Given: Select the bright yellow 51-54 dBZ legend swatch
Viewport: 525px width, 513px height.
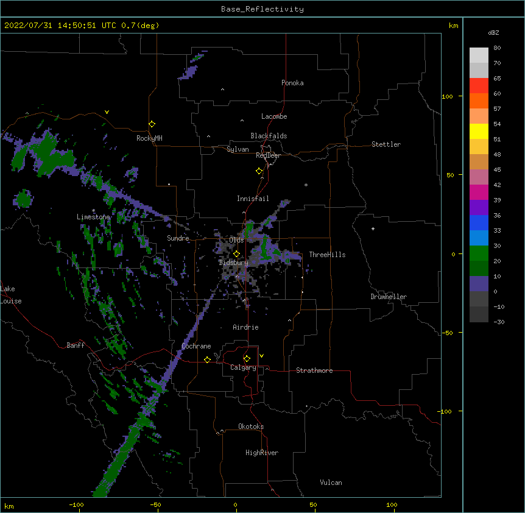Looking at the screenshot, I should (x=479, y=131).
